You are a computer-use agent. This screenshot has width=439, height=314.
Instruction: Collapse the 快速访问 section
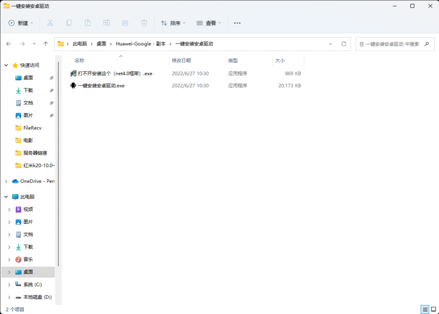[x=6, y=65]
